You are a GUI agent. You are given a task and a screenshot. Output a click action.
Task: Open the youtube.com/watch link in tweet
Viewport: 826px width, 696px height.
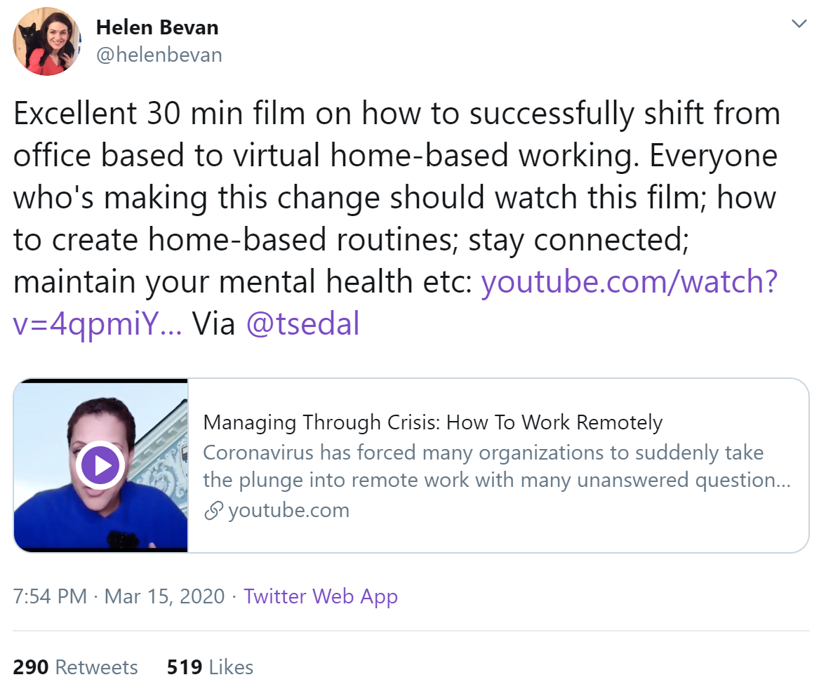pos(629,281)
